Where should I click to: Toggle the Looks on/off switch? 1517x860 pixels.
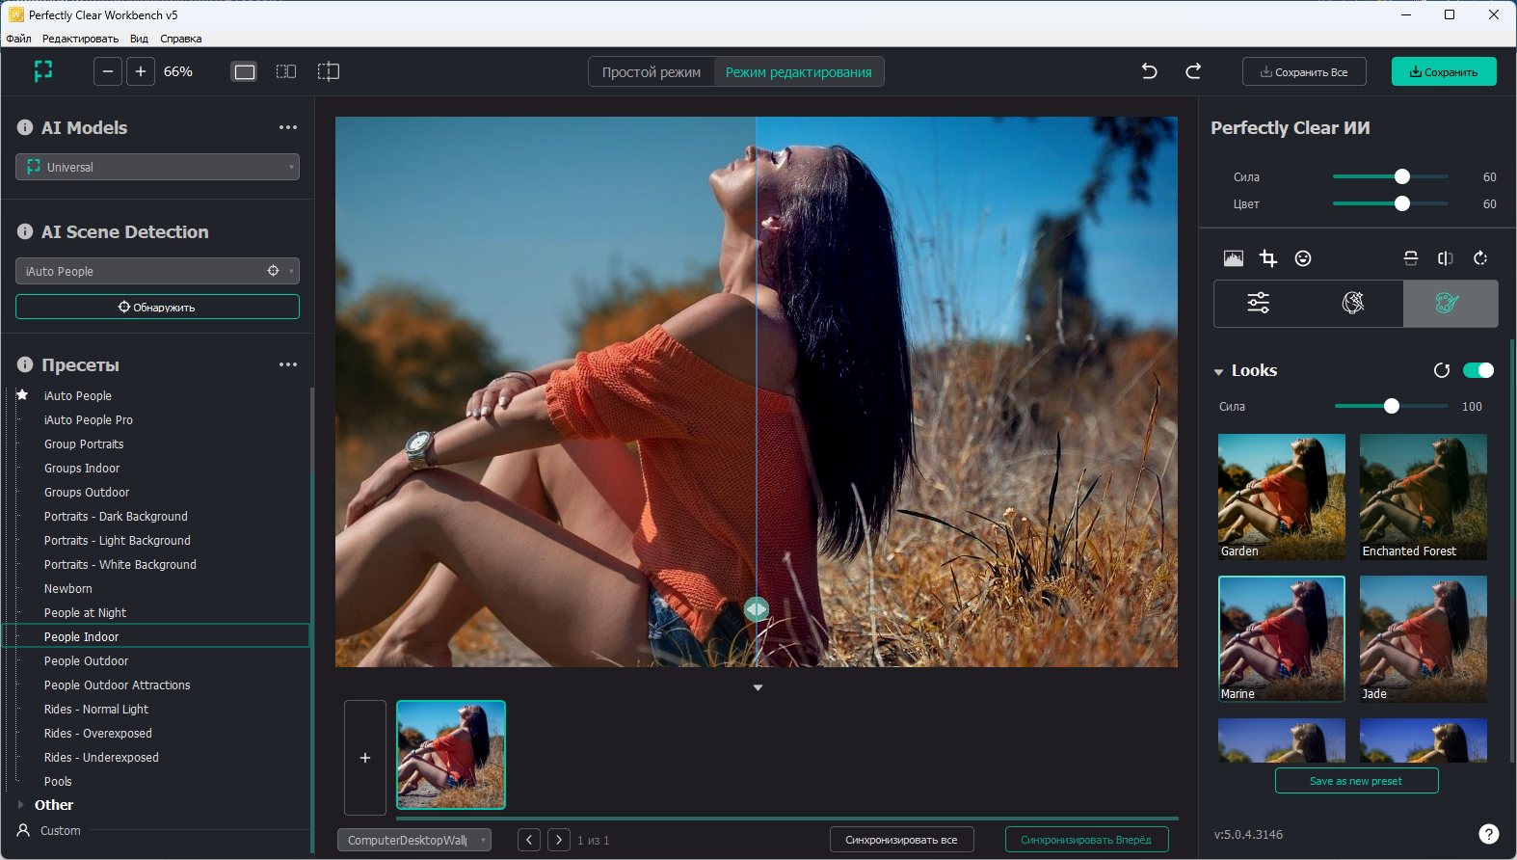[1477, 370]
